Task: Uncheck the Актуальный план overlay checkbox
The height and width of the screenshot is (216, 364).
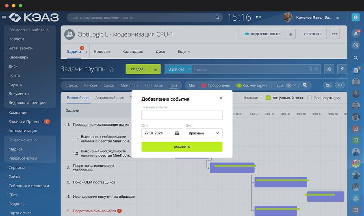Action: tap(268, 98)
